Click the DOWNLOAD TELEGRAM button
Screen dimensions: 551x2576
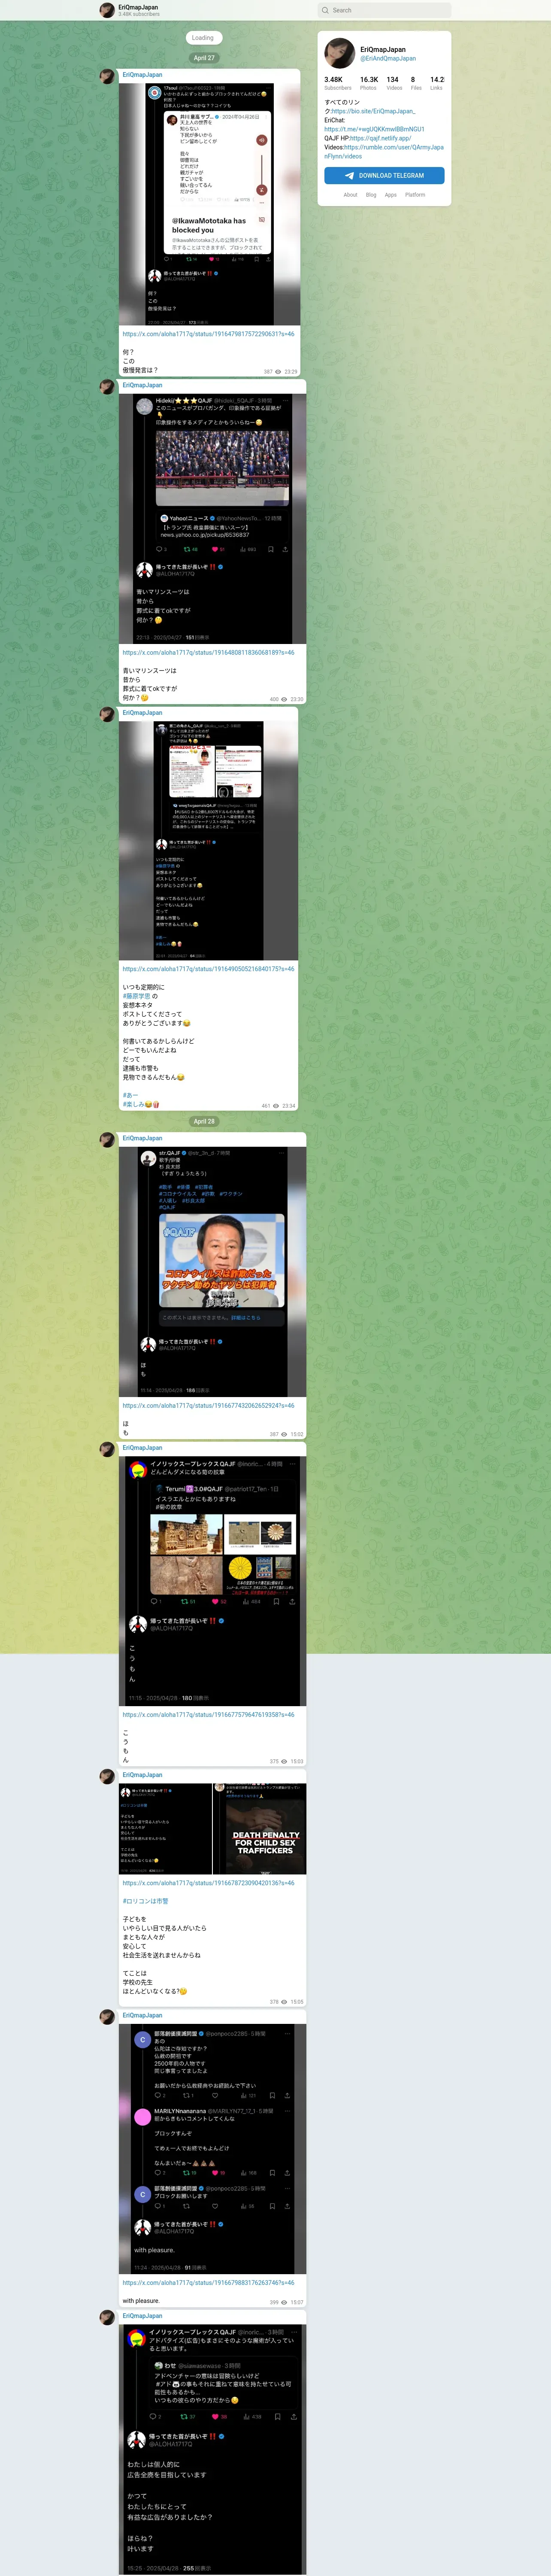pos(384,175)
